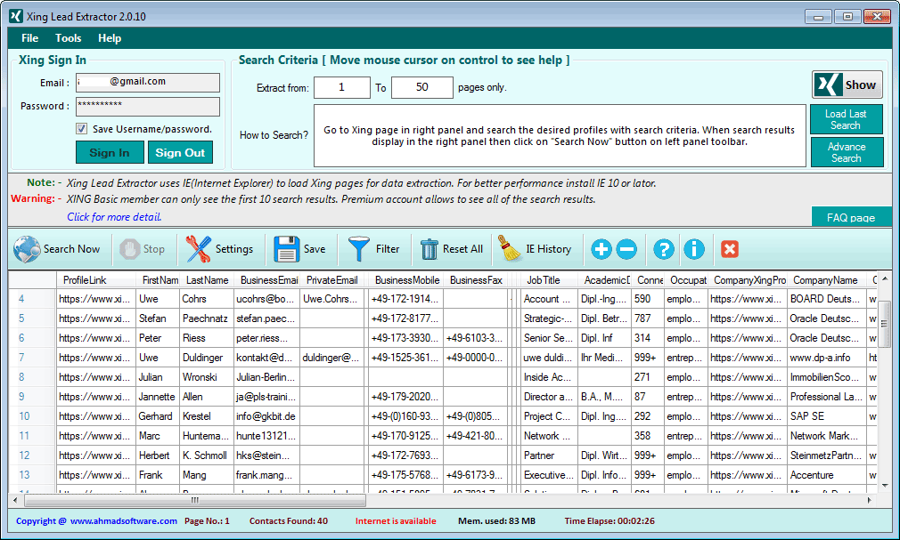
Task: Click the Search Now globe icon
Action: pos(26,249)
